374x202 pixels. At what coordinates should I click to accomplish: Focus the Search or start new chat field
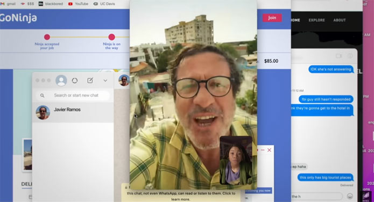(73, 95)
